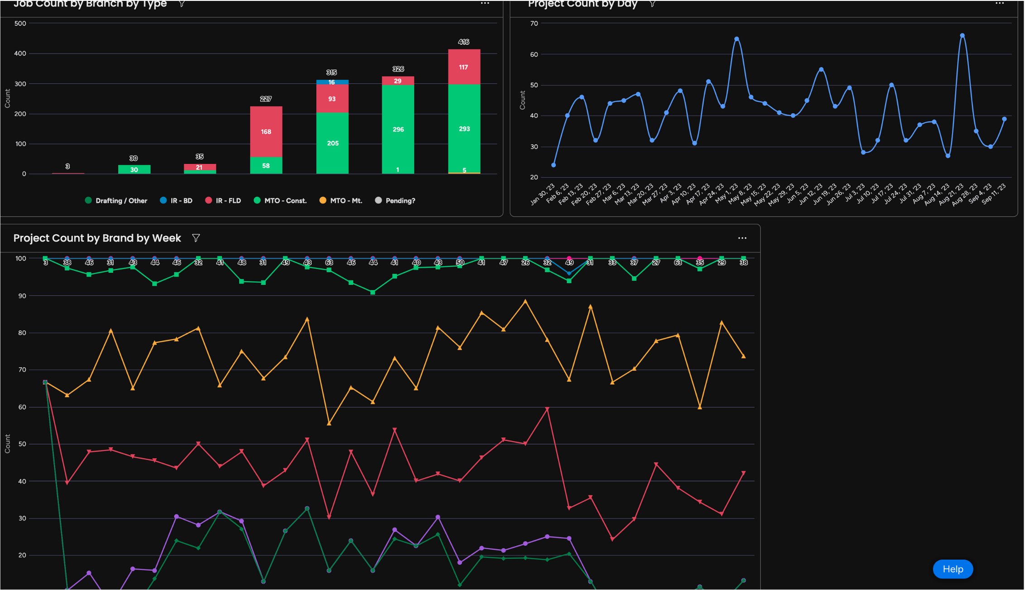Click the weekly total label 48
The image size is (1025, 590).
pyautogui.click(x=241, y=263)
